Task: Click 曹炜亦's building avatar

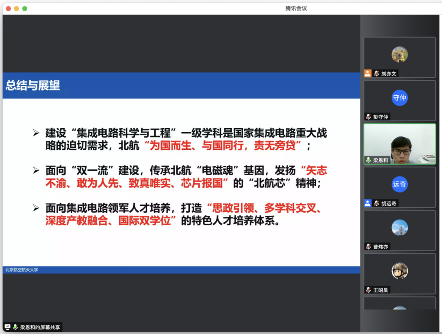Action: pos(400,228)
